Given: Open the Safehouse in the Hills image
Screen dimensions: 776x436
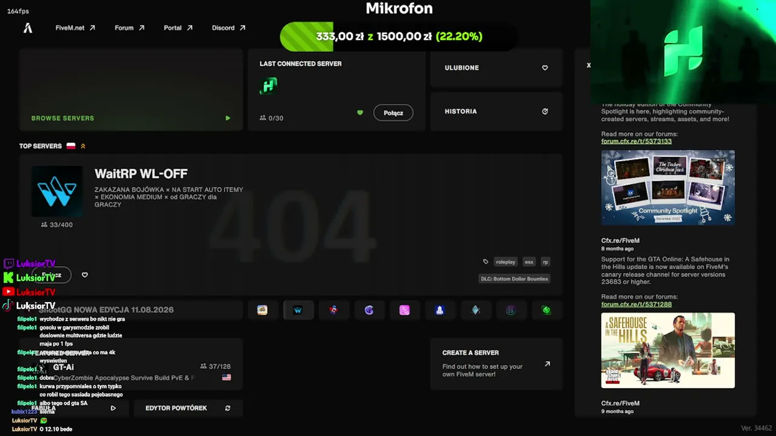Looking at the screenshot, I should [668, 351].
